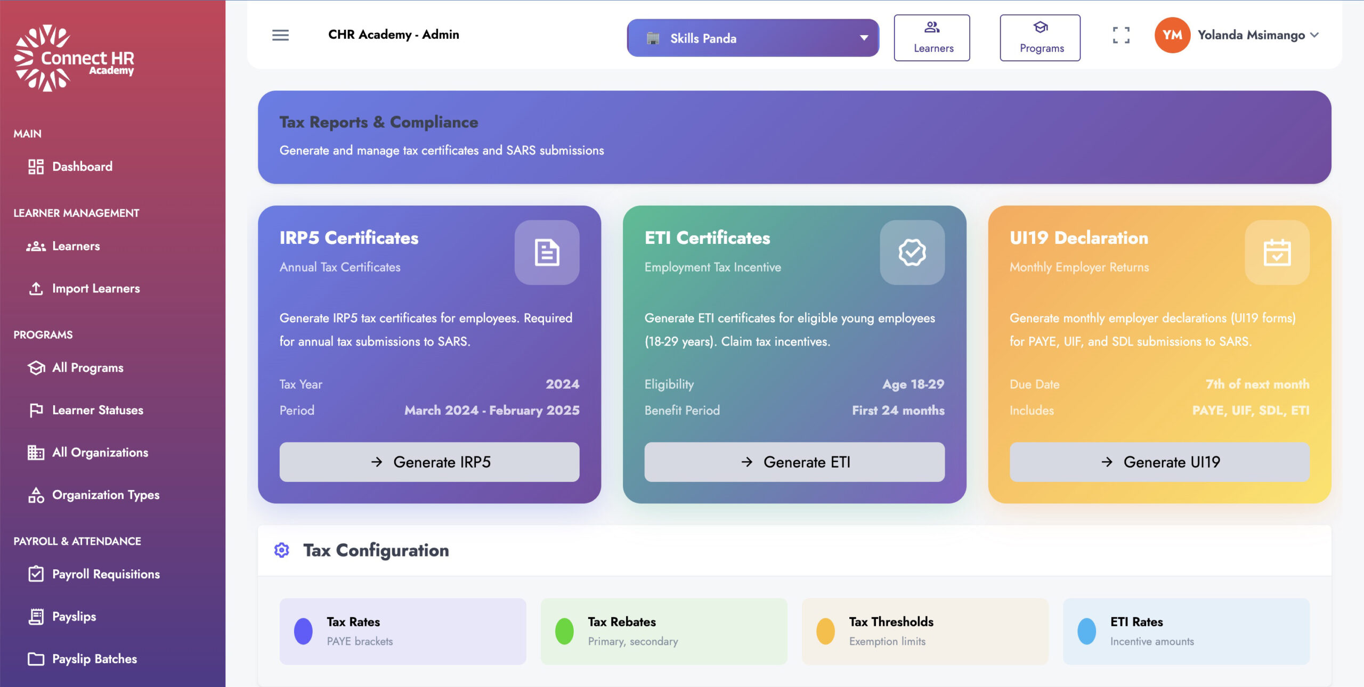
Task: Generate IRP5 tax certificates
Action: point(429,462)
